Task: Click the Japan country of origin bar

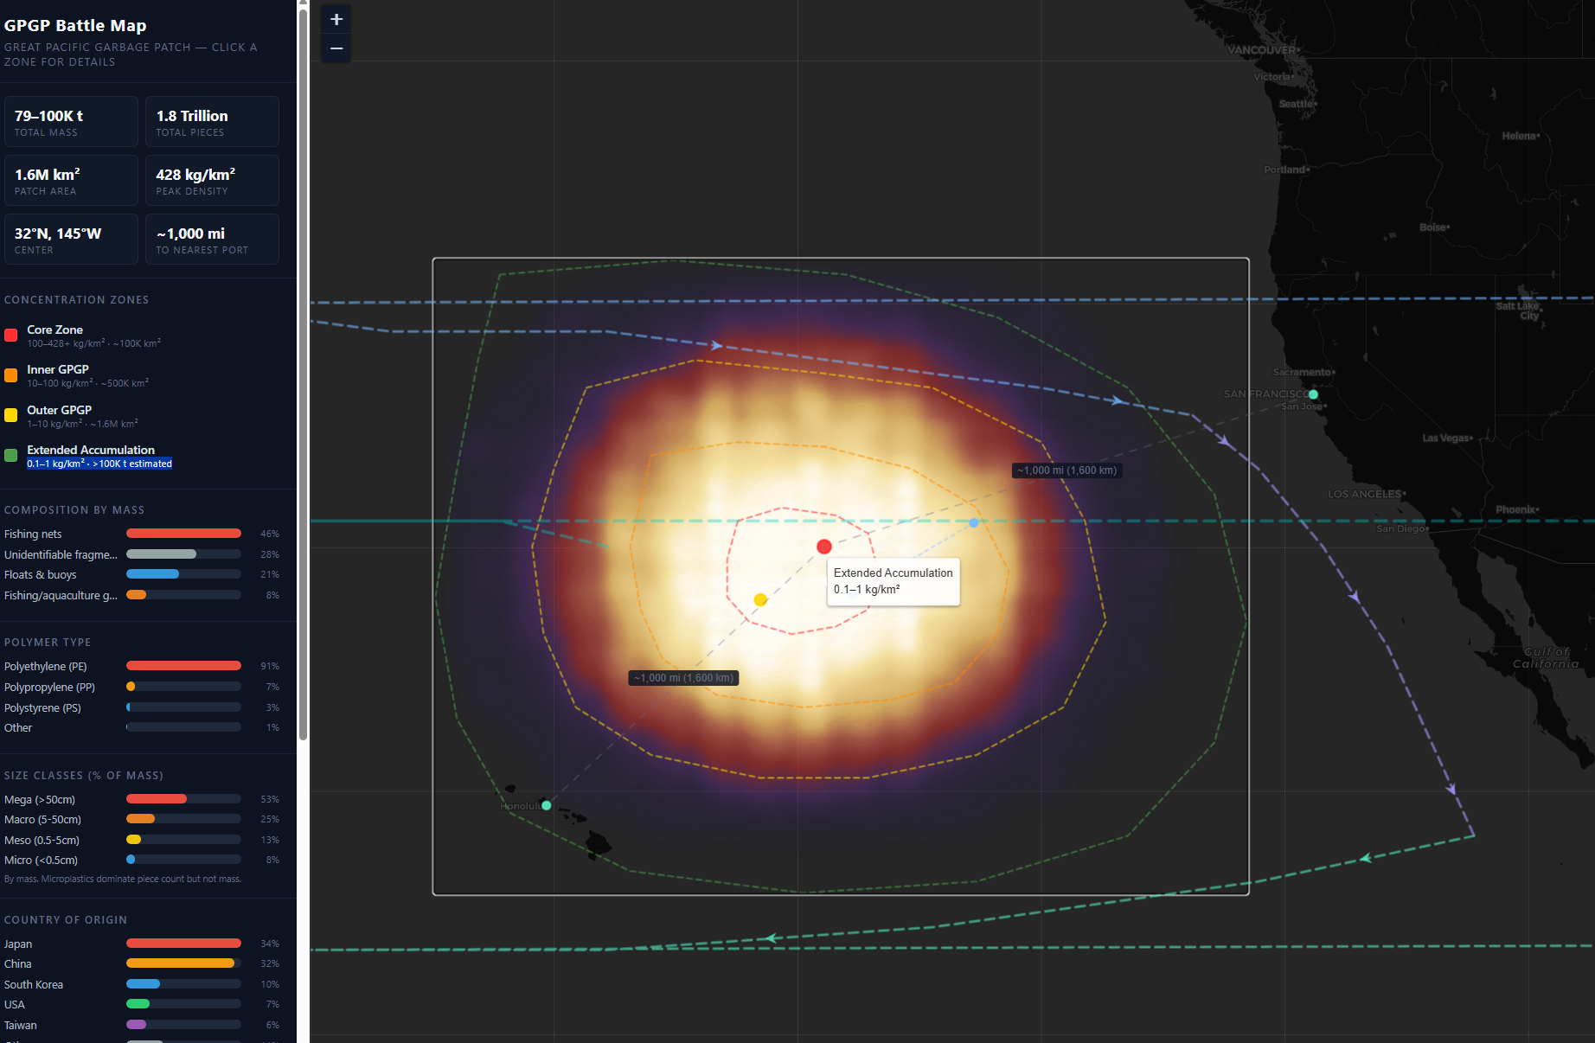Action: (x=183, y=944)
